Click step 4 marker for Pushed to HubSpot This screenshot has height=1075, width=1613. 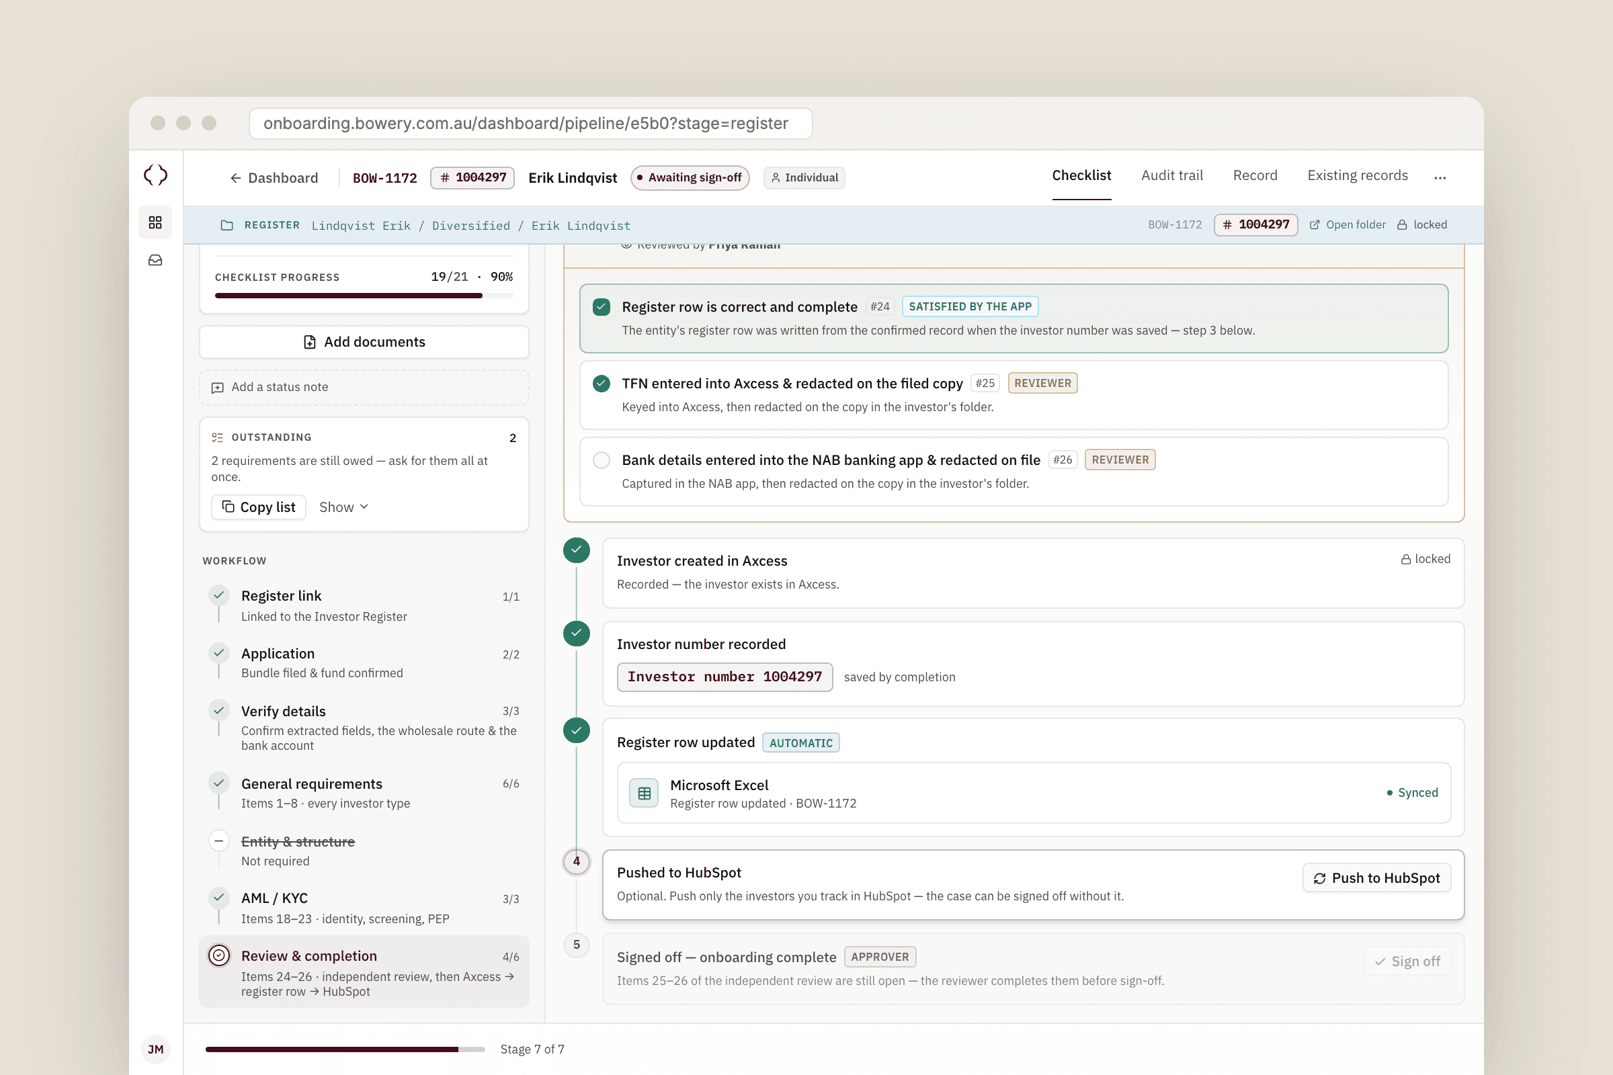(577, 862)
